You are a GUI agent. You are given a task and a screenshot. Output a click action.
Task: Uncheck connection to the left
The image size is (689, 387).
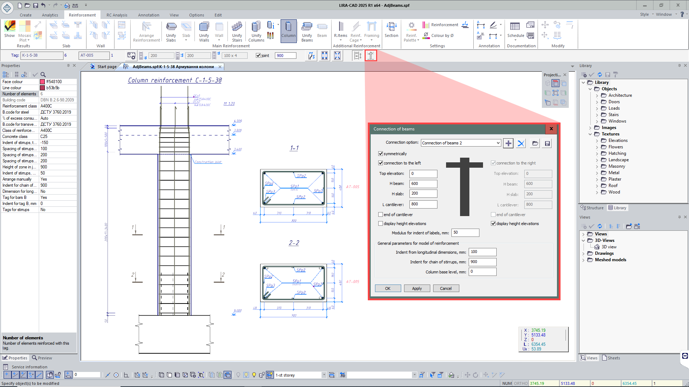(380, 163)
